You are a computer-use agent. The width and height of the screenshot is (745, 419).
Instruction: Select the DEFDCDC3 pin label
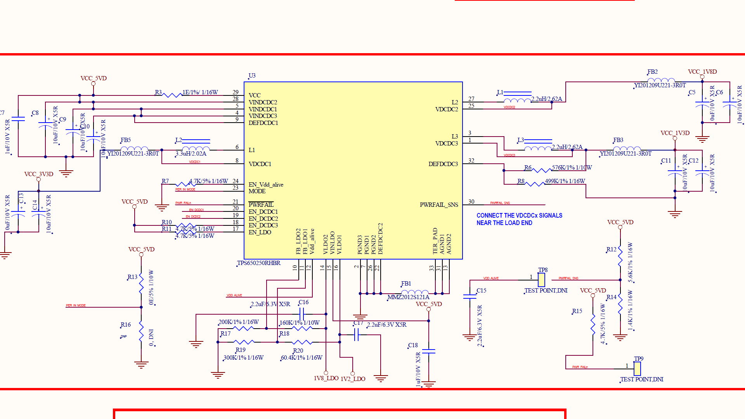pyautogui.click(x=443, y=164)
